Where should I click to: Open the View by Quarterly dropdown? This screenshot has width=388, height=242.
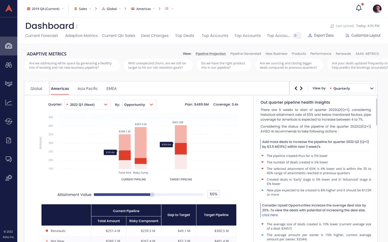[x=351, y=88]
